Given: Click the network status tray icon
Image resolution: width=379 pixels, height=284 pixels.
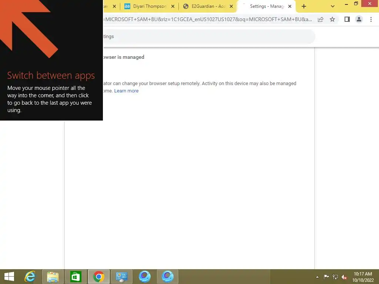Looking at the screenshot, I should [x=335, y=277].
